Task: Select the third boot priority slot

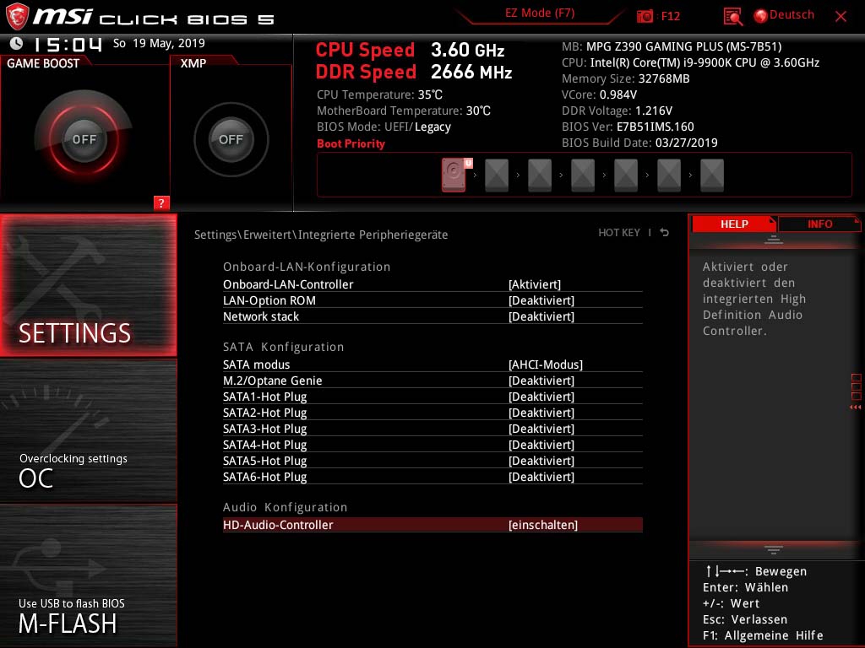Action: [x=540, y=175]
